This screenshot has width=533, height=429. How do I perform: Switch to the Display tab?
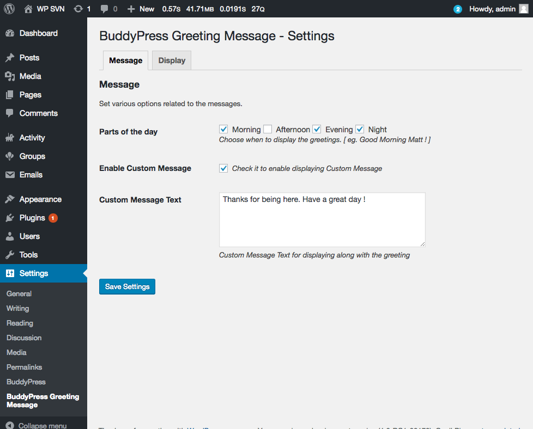[172, 60]
